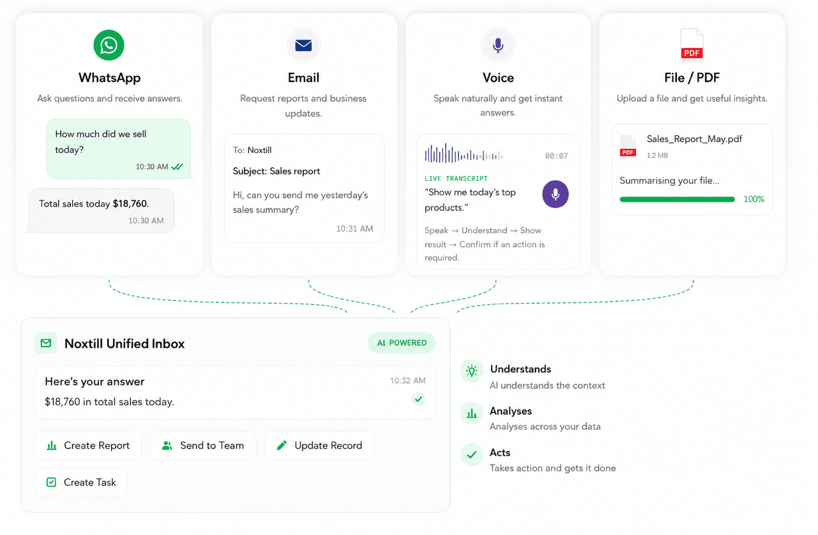
Task: Click the Acts checkmark icon
Action: click(x=471, y=454)
